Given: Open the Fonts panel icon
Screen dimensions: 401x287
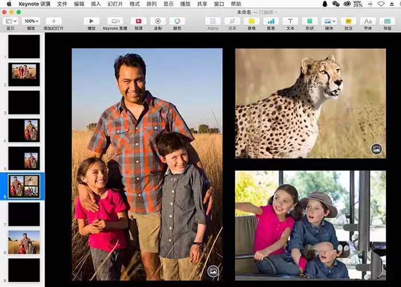Looking at the screenshot, I should click(x=368, y=21).
